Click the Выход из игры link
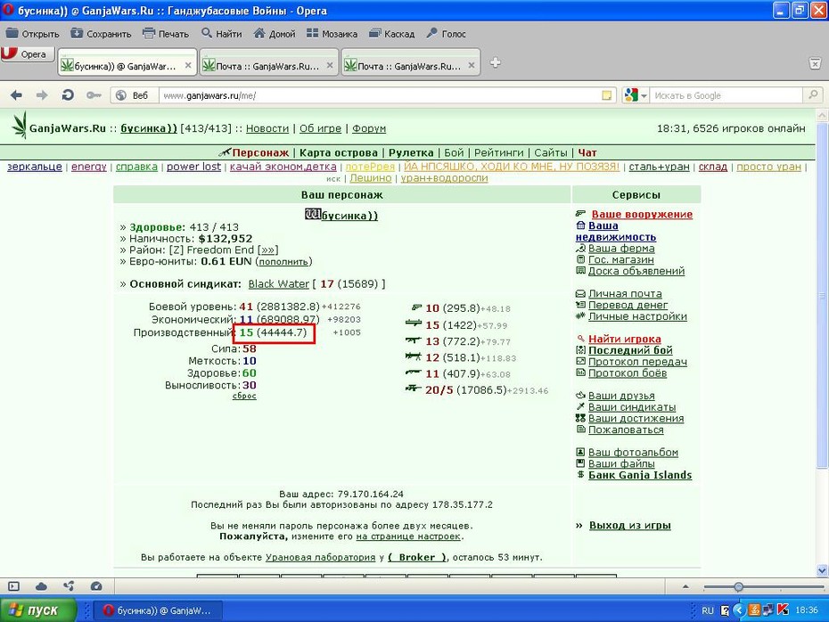 coord(629,525)
